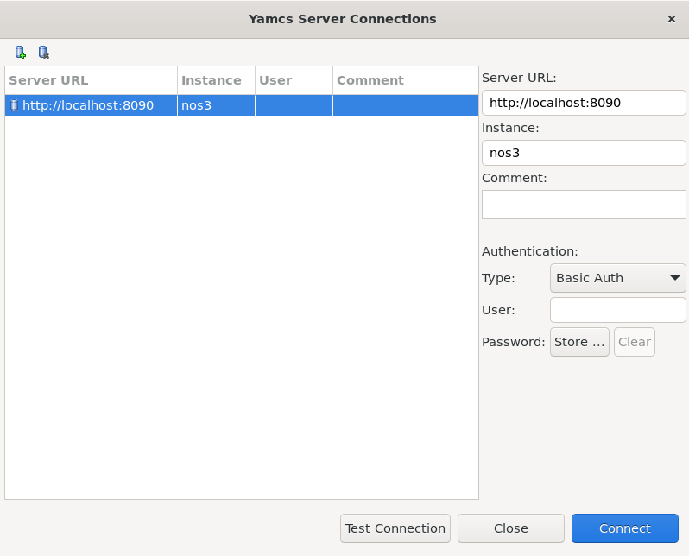This screenshot has height=556, width=689.
Task: Click the Close button
Action: point(510,528)
